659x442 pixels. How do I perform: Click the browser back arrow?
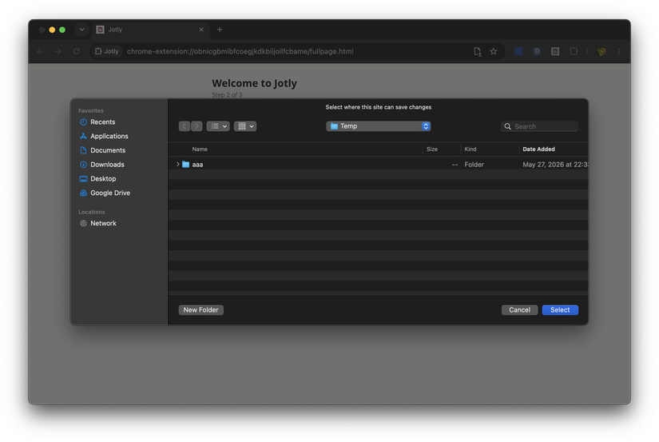(41, 51)
